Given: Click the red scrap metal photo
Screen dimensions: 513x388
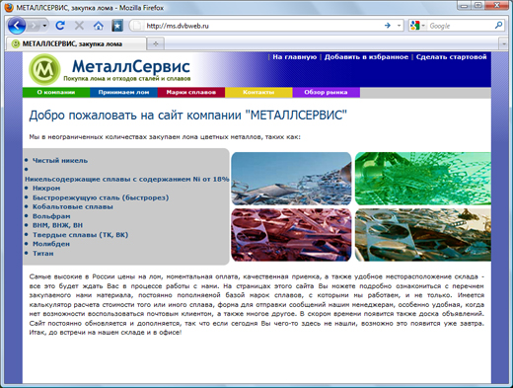Looking at the screenshot, I should (291, 235).
